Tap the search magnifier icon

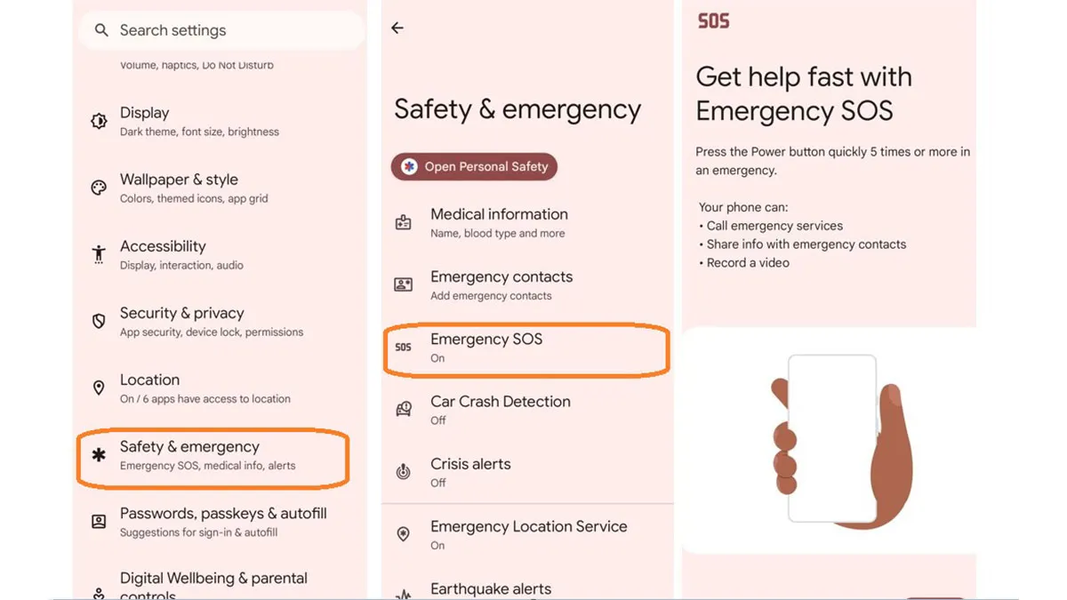(x=101, y=30)
